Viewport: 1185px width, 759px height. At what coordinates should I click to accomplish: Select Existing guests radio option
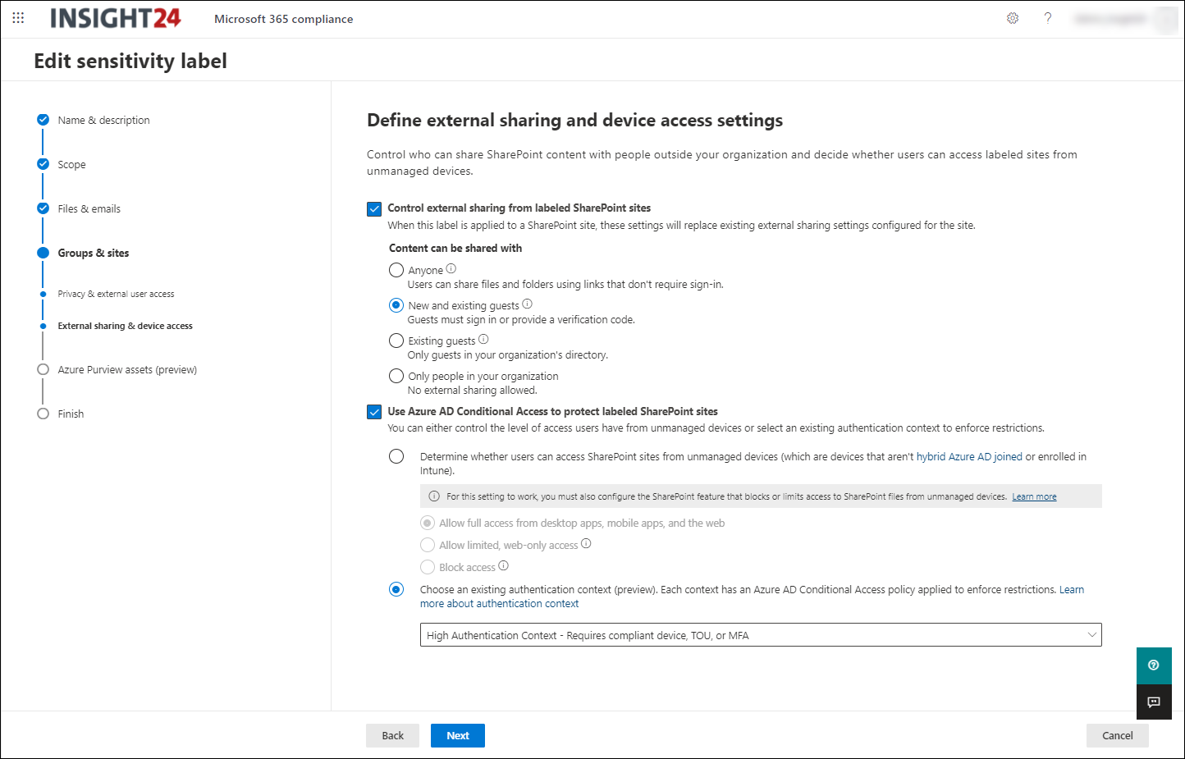tap(396, 341)
